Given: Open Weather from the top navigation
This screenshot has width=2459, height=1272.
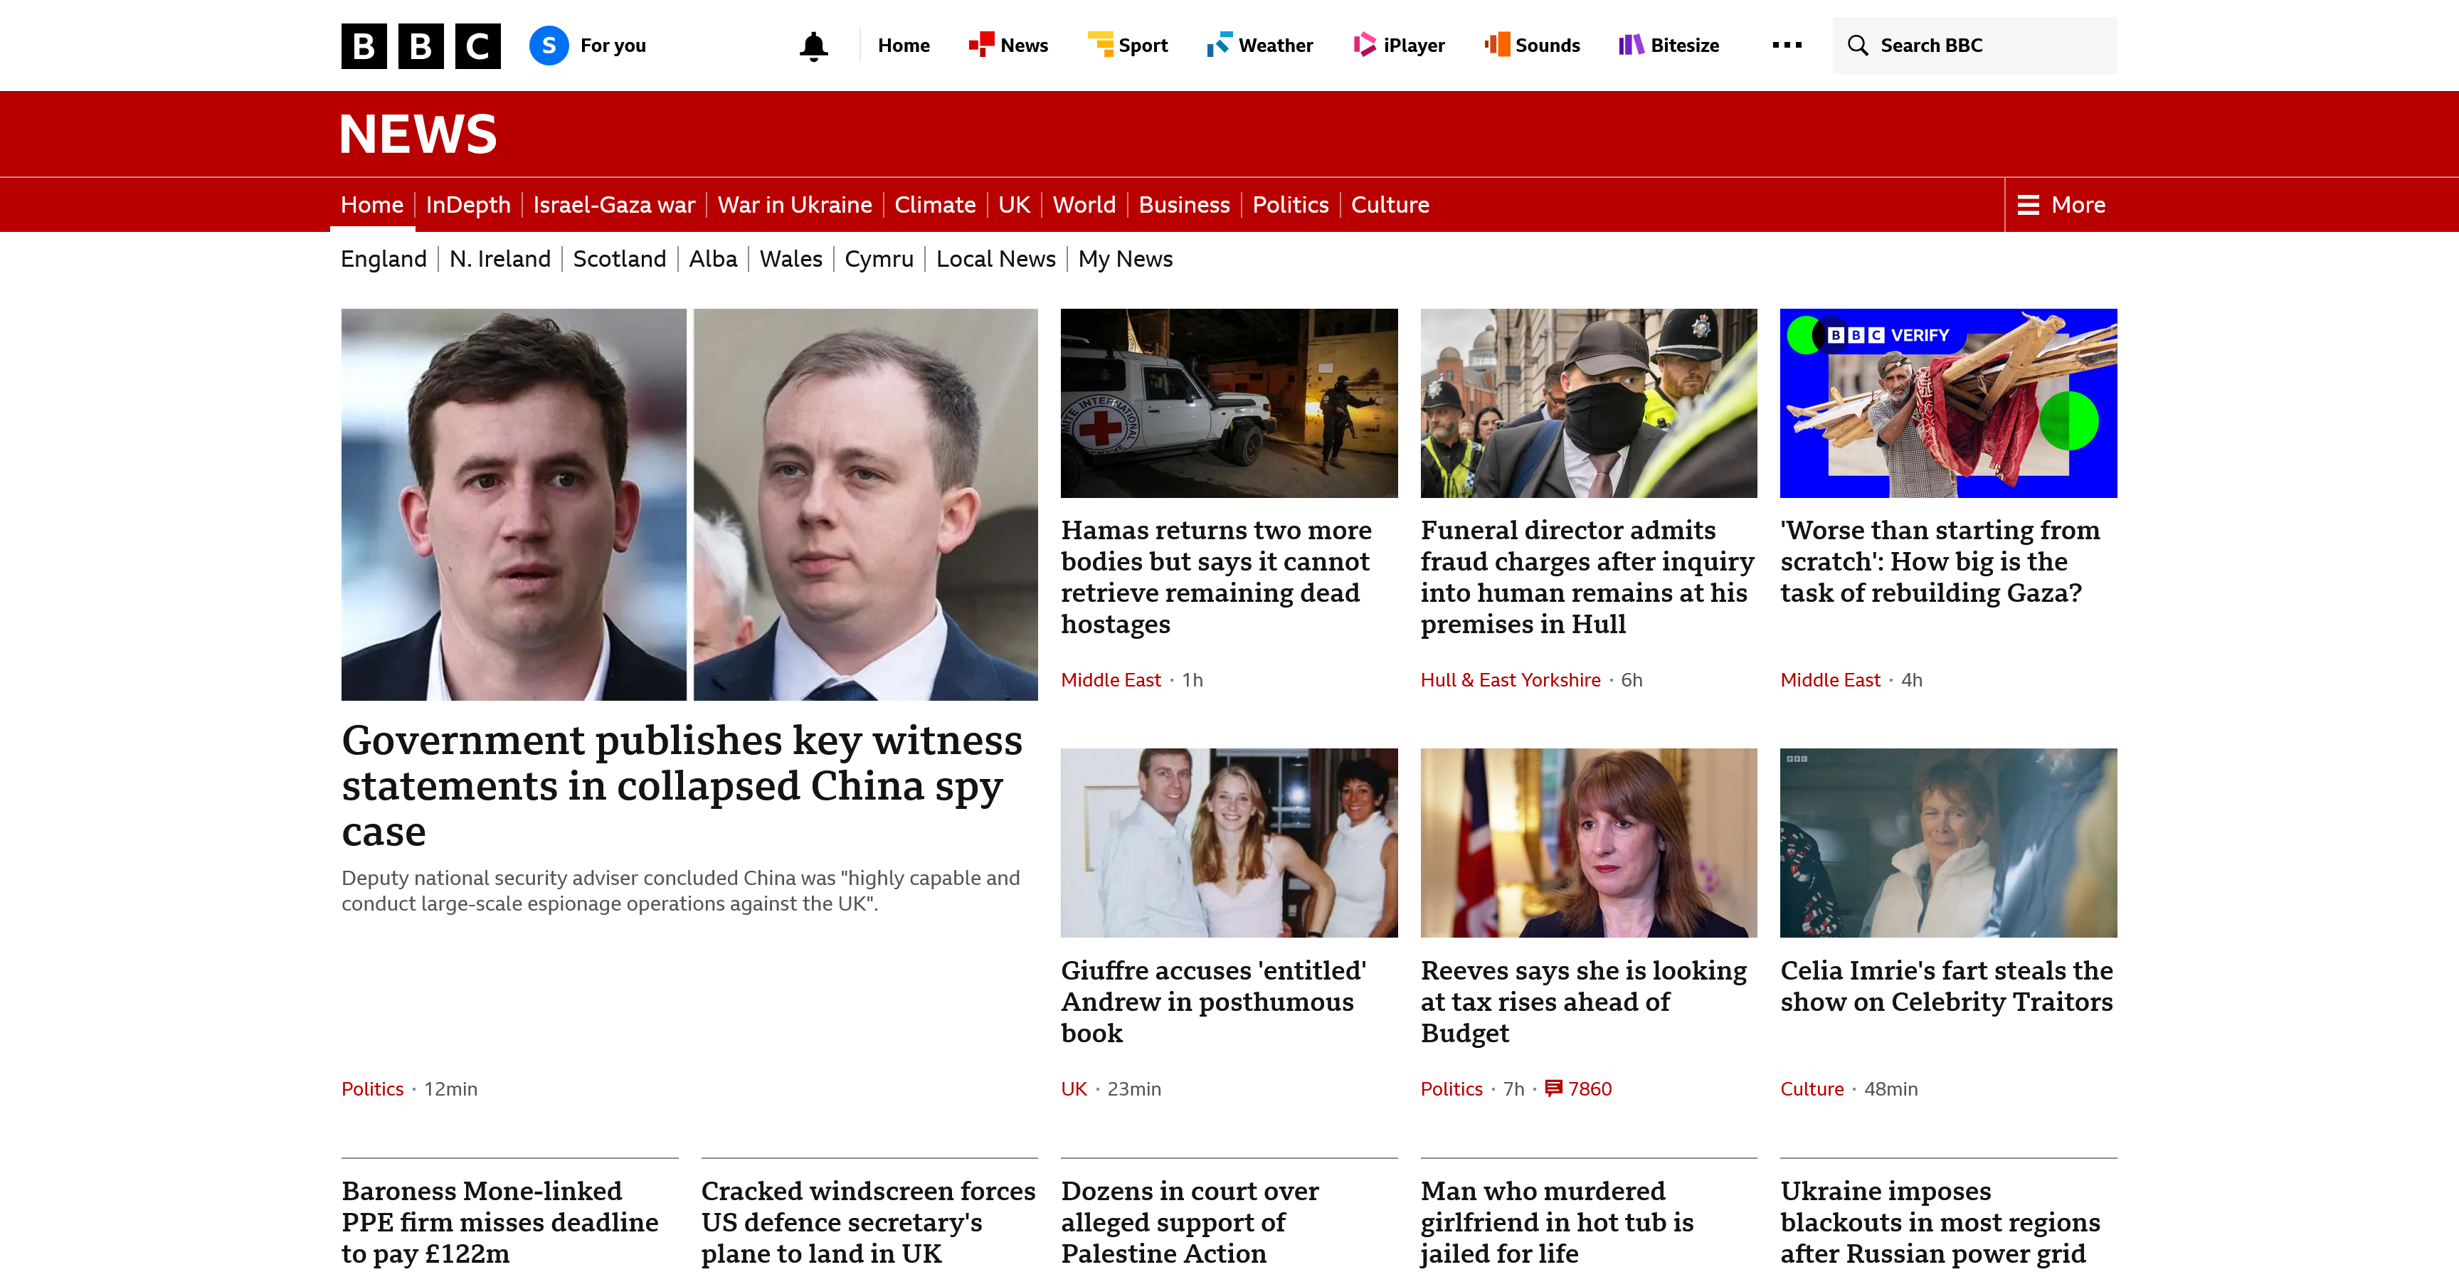Looking at the screenshot, I should coord(1260,45).
